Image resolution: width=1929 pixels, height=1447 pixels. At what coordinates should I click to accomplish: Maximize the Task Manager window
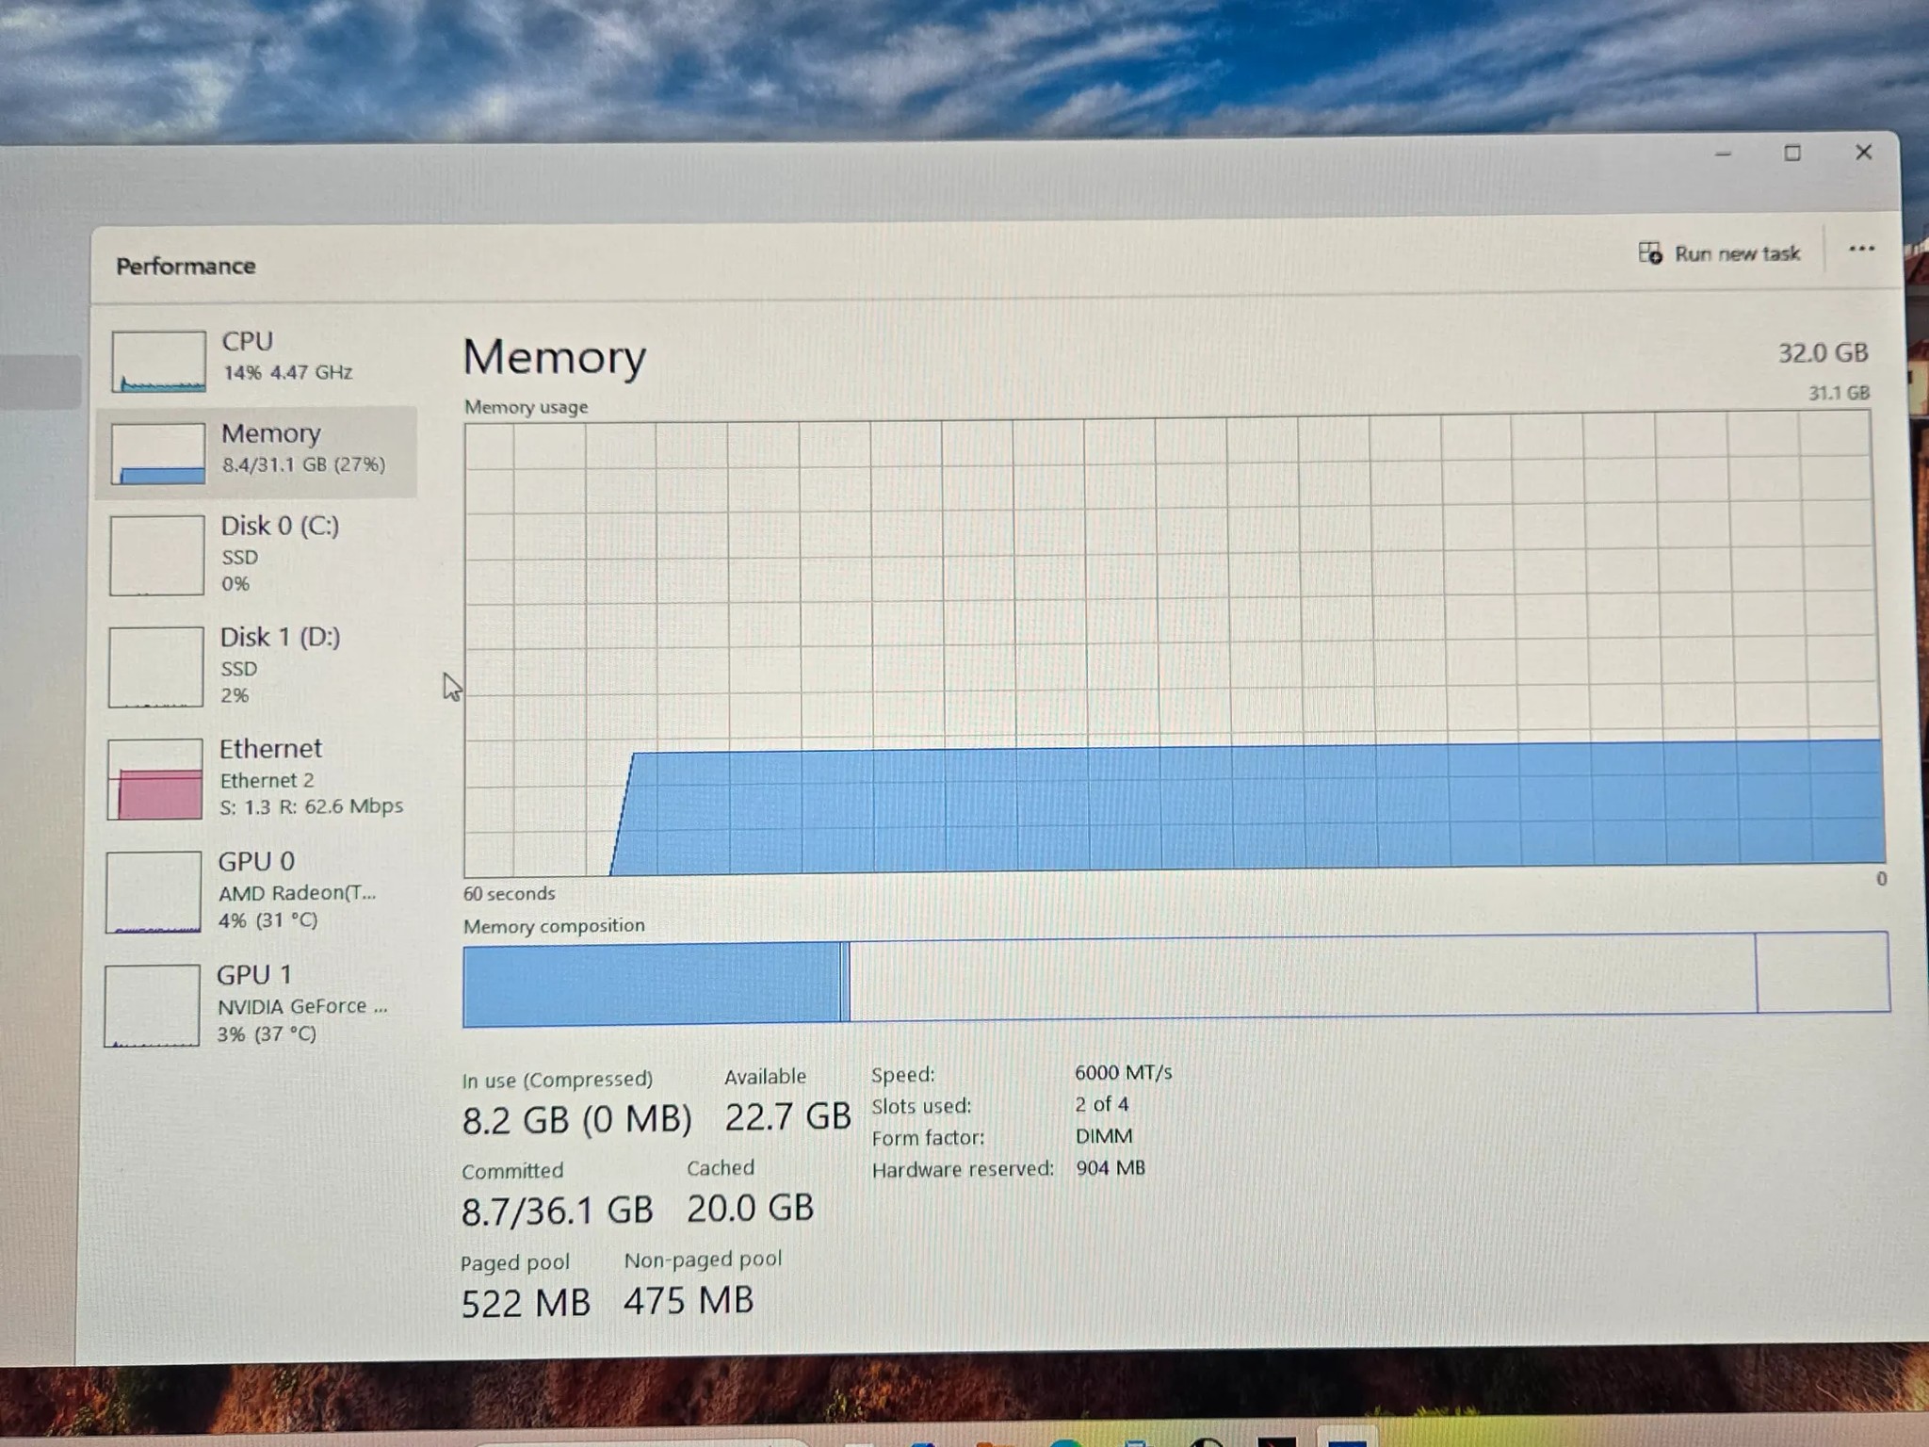[1792, 153]
